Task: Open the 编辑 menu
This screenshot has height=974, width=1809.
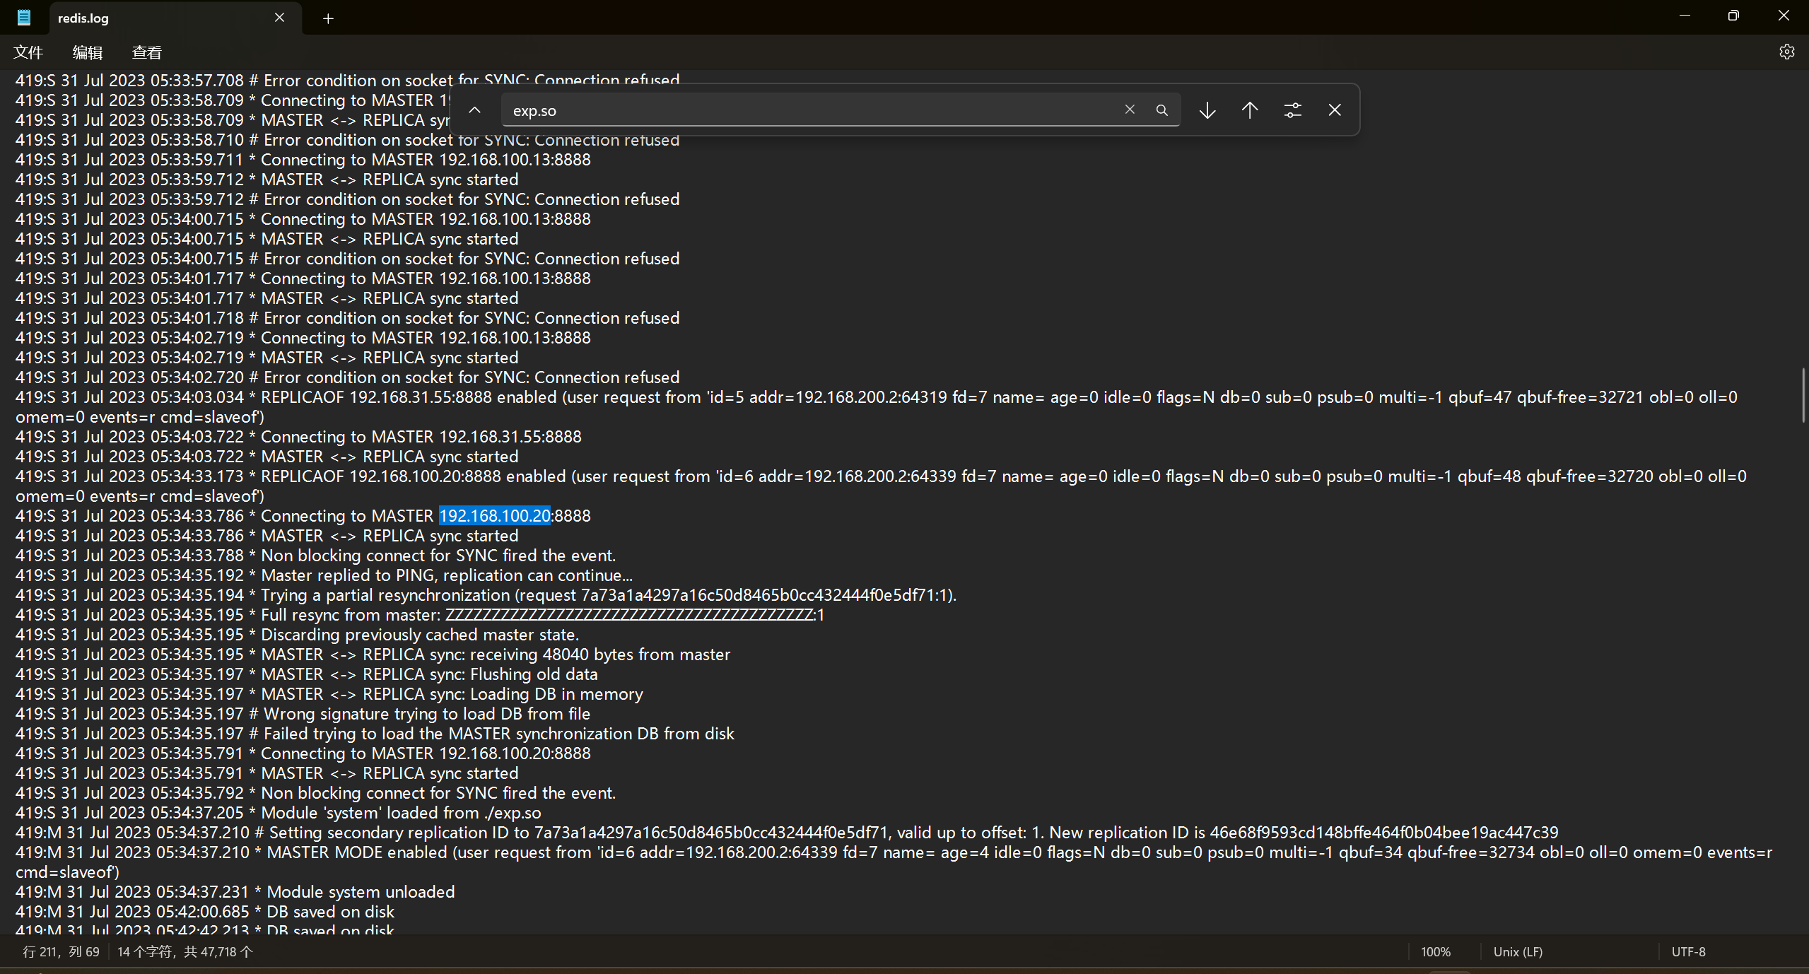Action: (88, 52)
